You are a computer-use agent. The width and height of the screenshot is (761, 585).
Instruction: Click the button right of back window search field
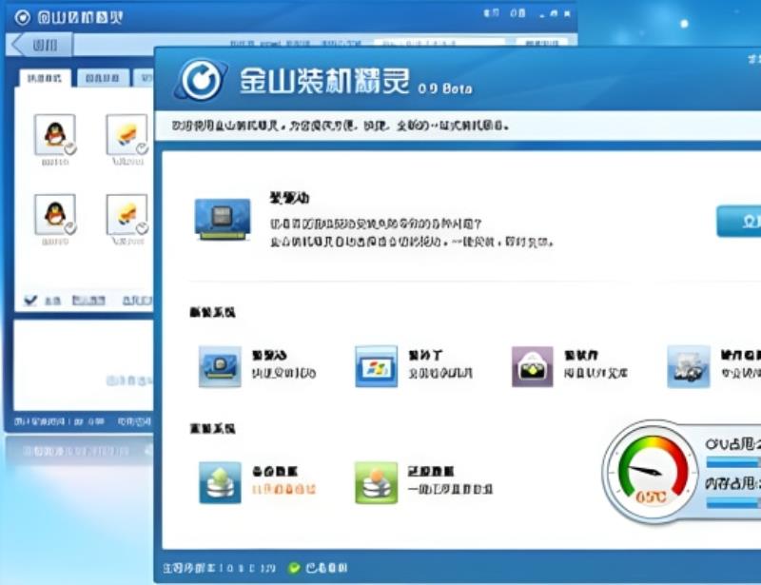541,43
